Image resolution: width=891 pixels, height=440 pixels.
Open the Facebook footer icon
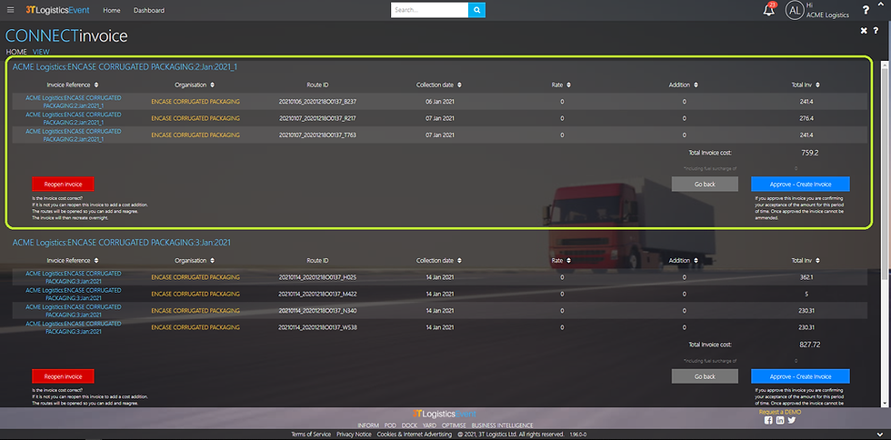[768, 420]
